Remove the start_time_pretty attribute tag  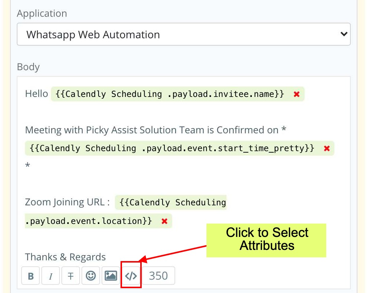[327, 149]
